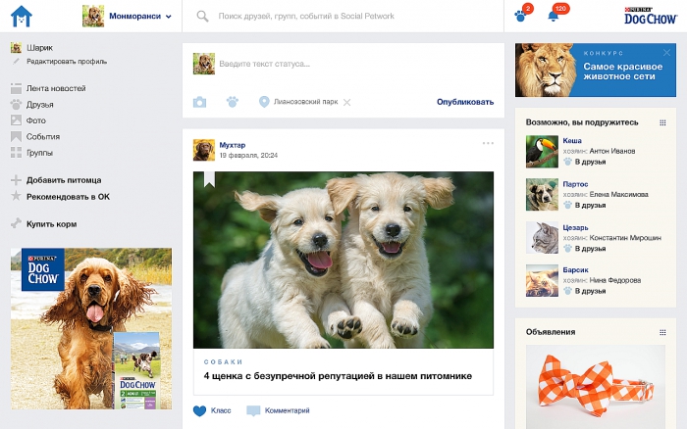The width and height of the screenshot is (687, 429).
Task: Click Опубликовать to post status
Action: click(x=465, y=102)
